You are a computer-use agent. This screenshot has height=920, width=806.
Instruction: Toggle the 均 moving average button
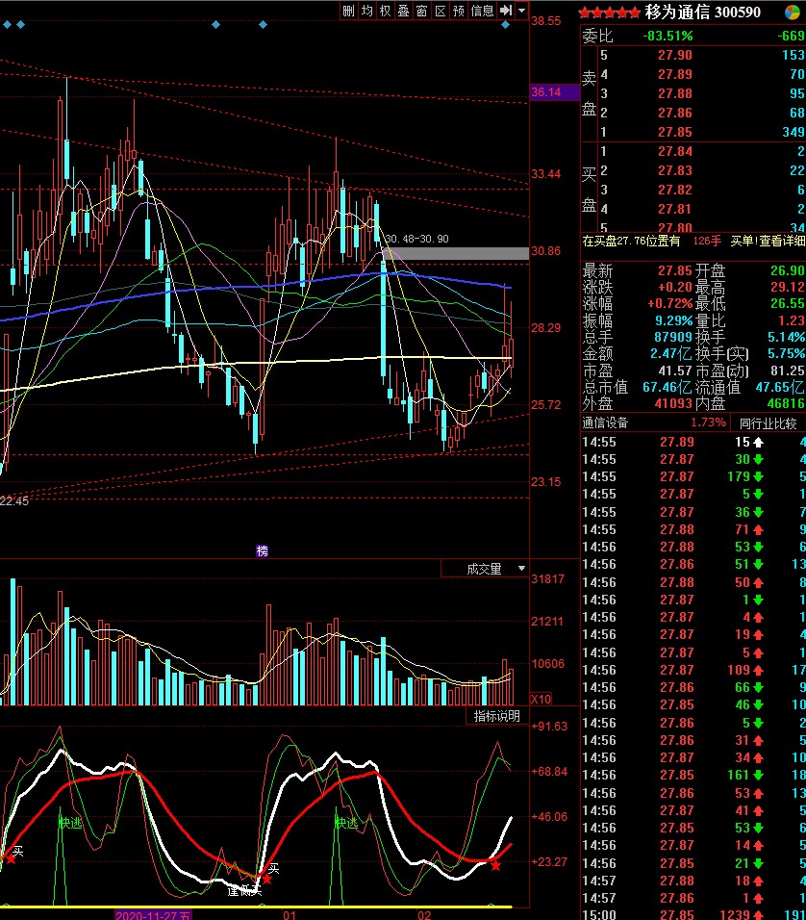pos(366,11)
